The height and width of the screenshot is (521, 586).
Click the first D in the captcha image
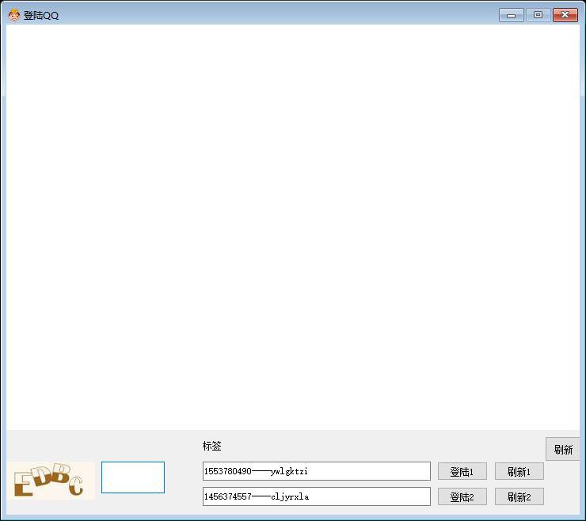tap(42, 477)
